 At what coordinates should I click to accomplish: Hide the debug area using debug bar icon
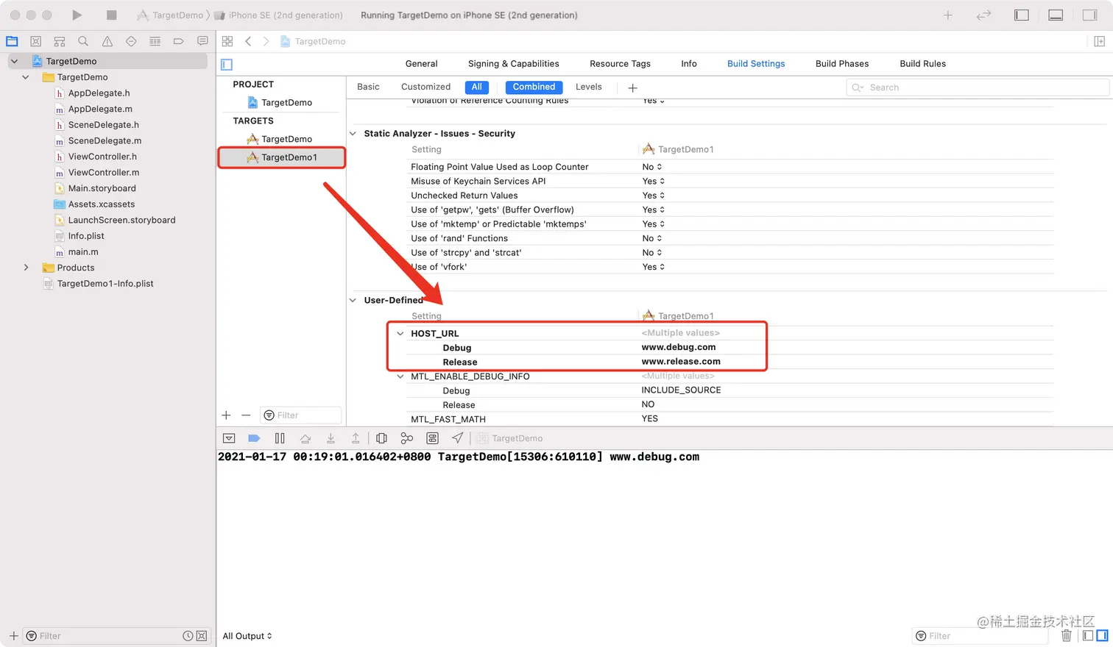point(229,438)
